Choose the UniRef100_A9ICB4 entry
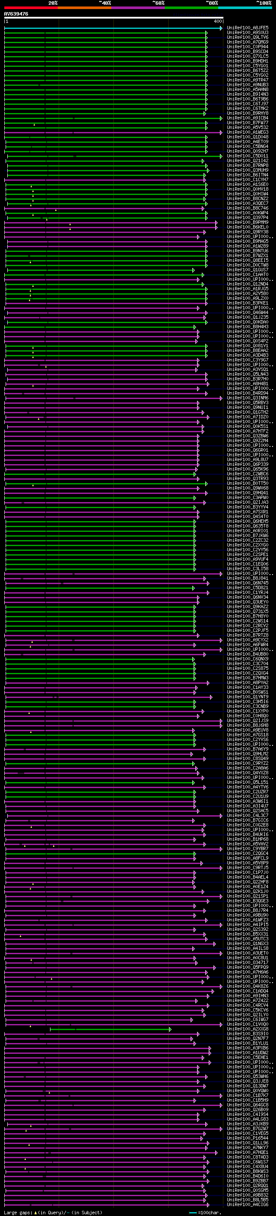This screenshot has width=276, height=1216. point(248,118)
